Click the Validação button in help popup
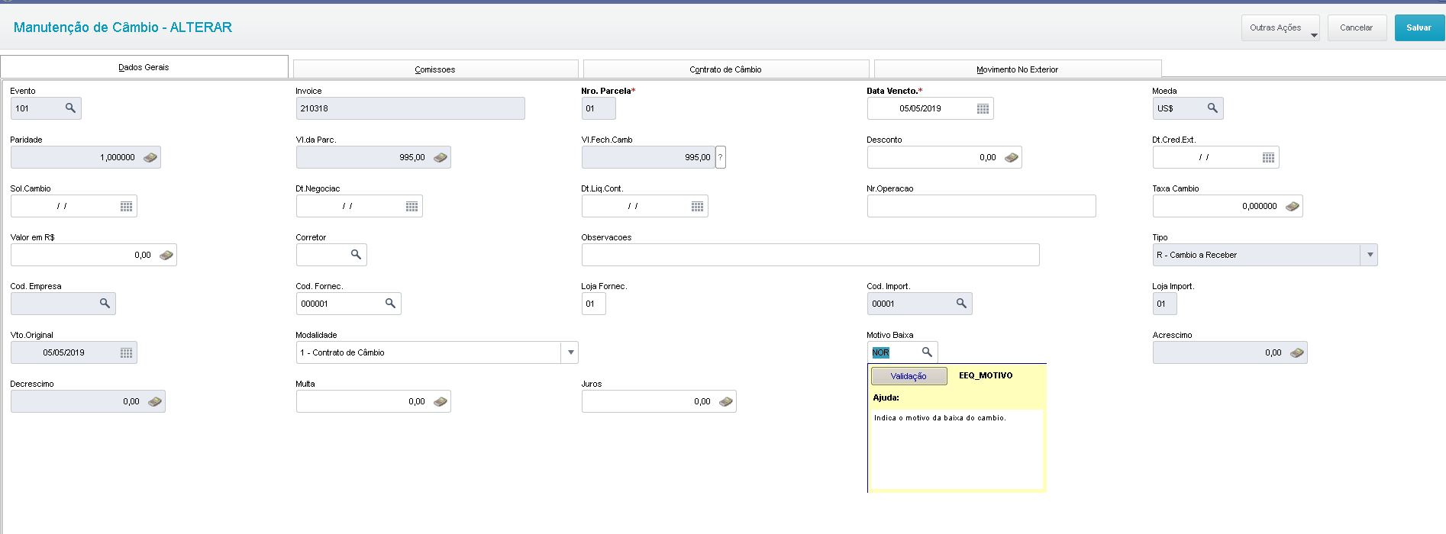Image resolution: width=1446 pixels, height=534 pixels. pyautogui.click(x=909, y=376)
